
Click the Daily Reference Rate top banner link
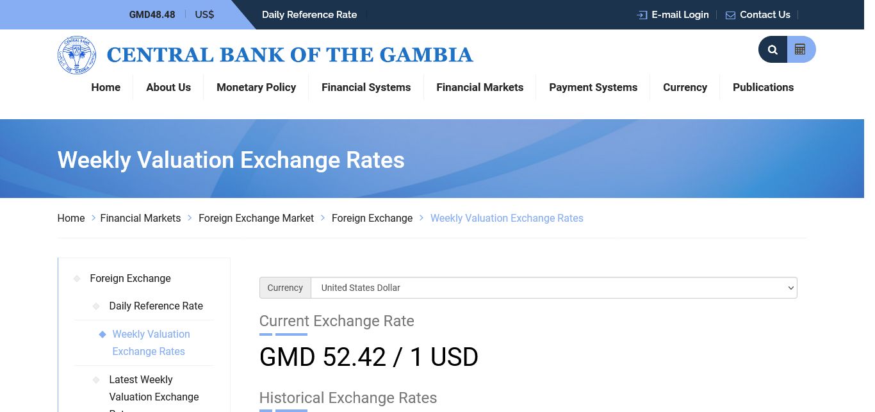[309, 15]
